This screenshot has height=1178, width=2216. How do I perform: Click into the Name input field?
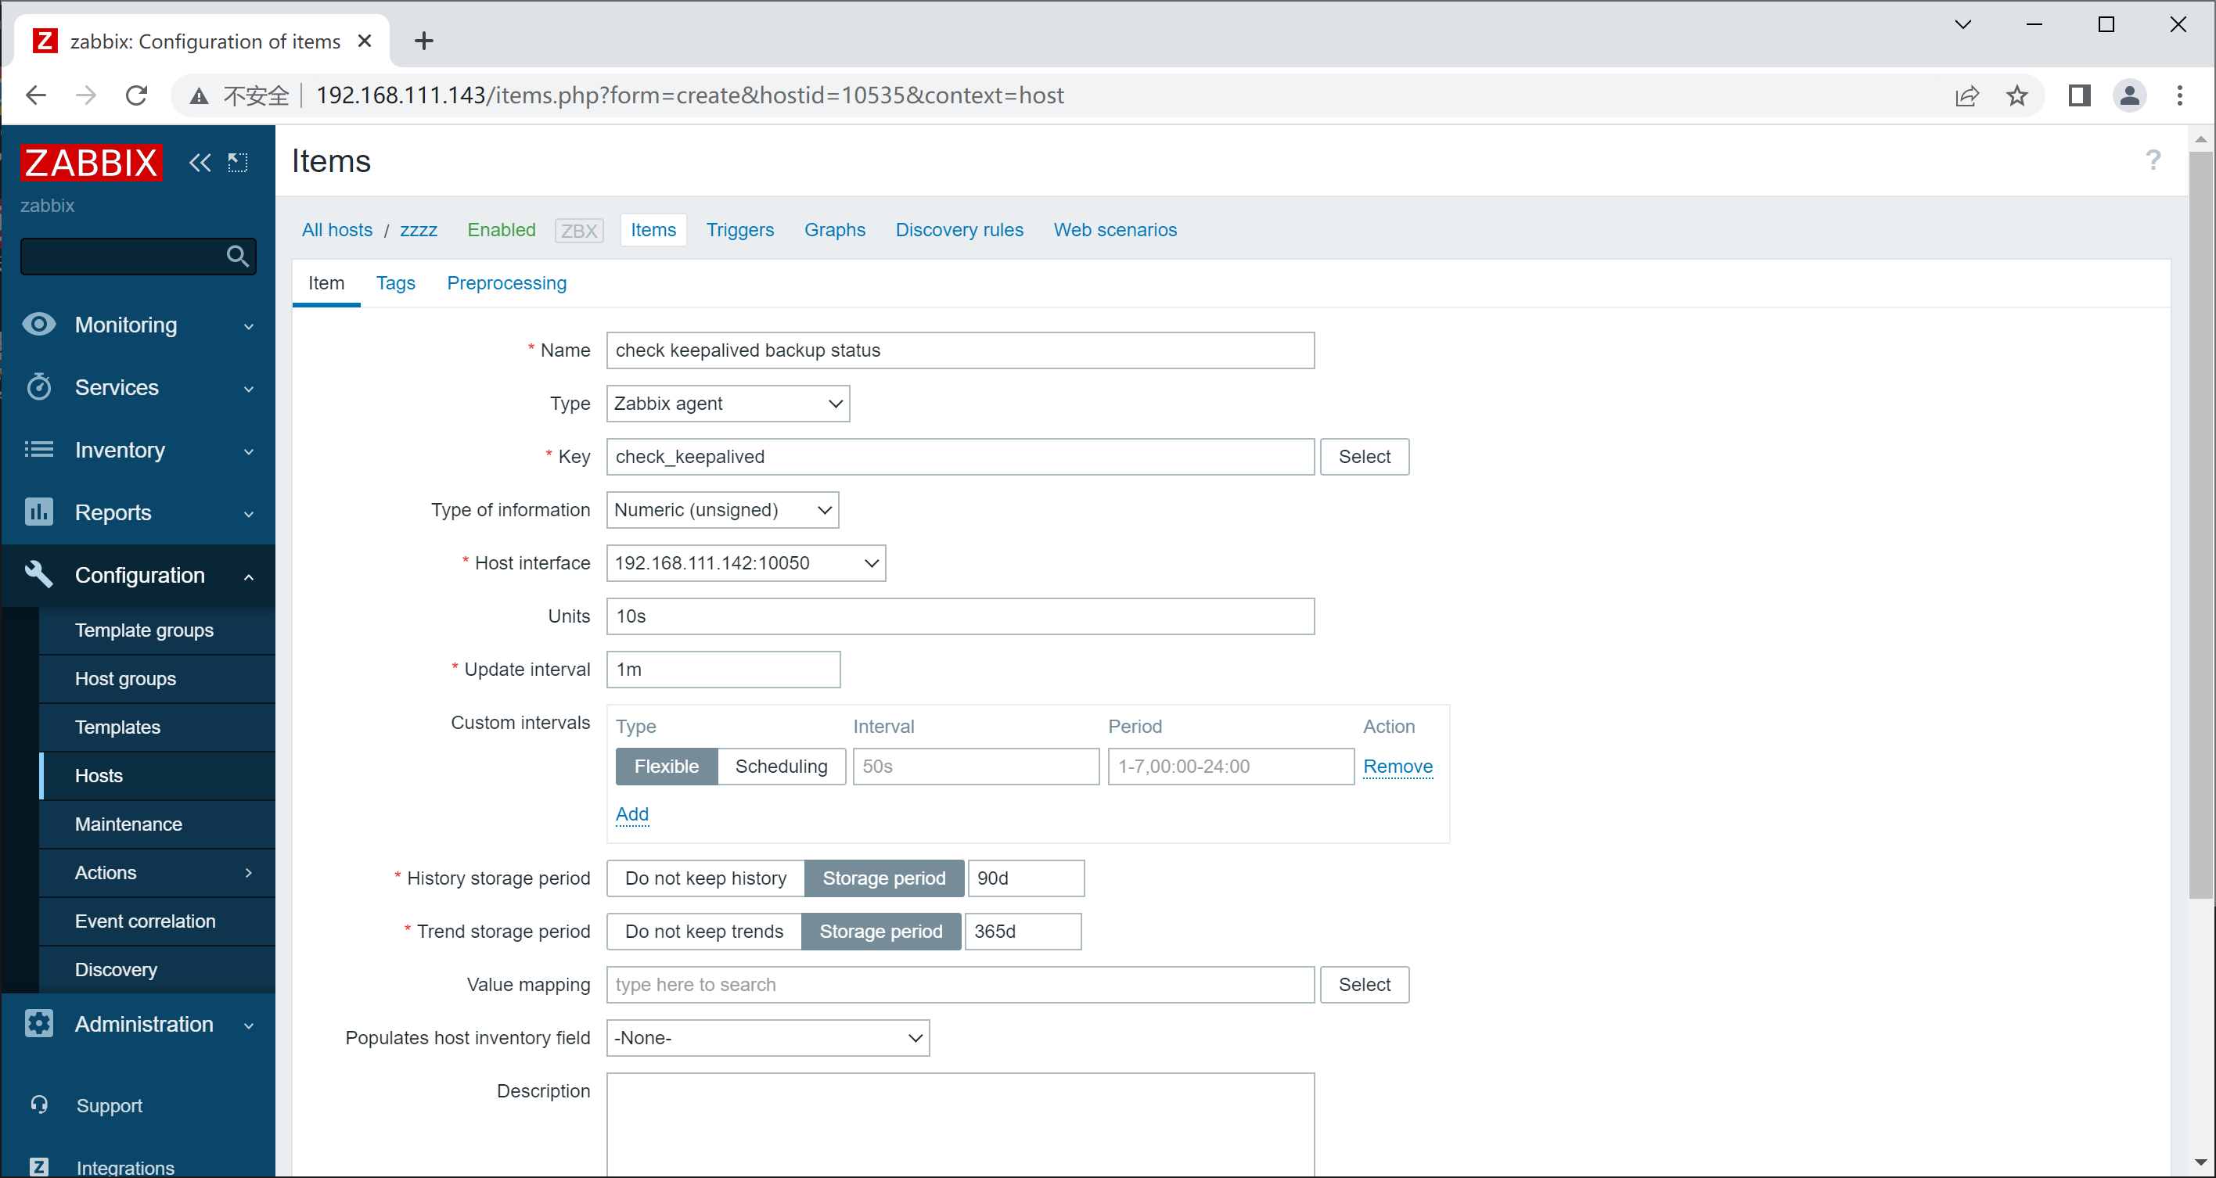coord(960,350)
